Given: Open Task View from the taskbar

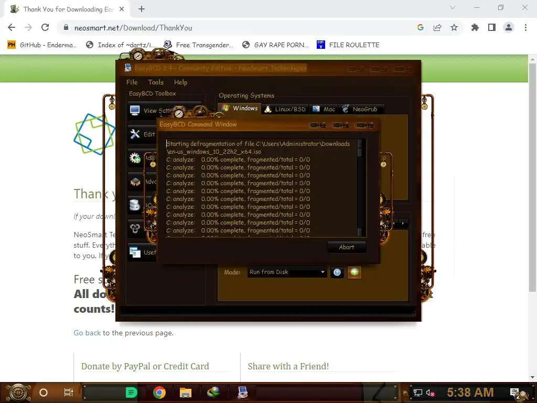Looking at the screenshot, I should click(69, 393).
